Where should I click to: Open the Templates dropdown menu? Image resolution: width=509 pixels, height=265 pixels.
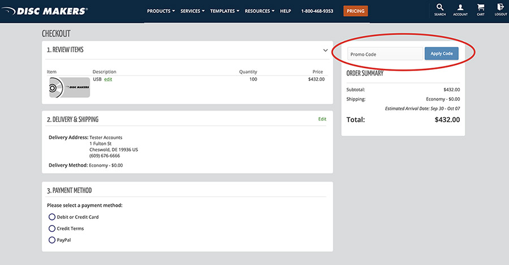[x=225, y=11]
